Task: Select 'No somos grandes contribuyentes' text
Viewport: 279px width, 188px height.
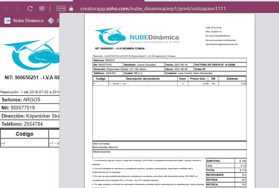Action: coord(221,40)
